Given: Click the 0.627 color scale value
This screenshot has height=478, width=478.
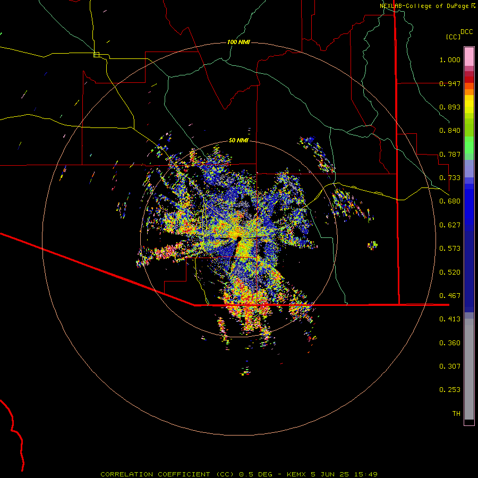Looking at the screenshot, I should tap(450, 225).
